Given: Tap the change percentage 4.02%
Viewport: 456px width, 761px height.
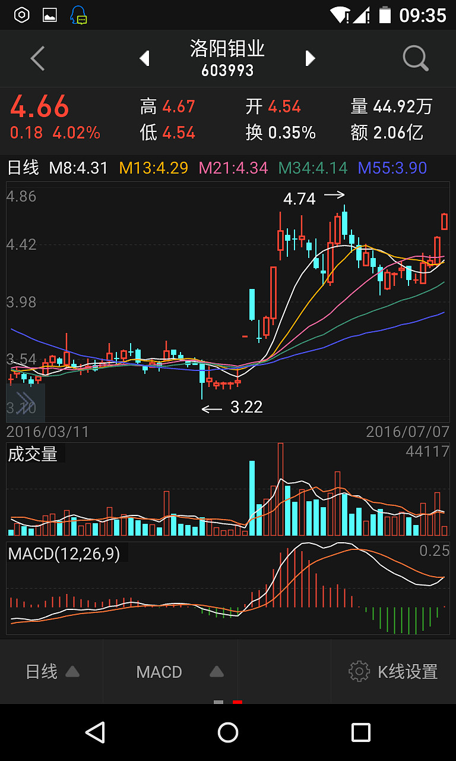Looking at the screenshot, I should pos(77,133).
